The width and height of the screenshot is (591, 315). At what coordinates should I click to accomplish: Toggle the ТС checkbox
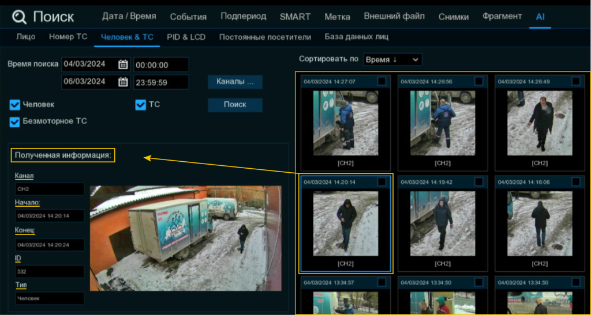tap(140, 105)
